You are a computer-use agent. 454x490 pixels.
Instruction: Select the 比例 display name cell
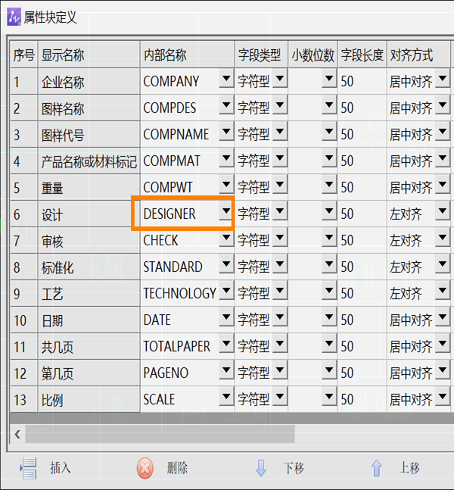(89, 400)
